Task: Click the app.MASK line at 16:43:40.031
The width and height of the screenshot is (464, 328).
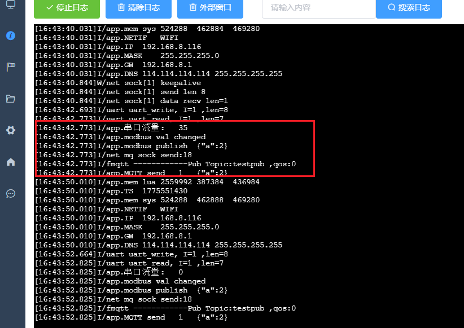Action: tap(127, 56)
